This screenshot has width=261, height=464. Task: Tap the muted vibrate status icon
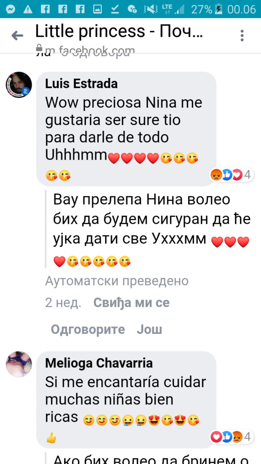(x=151, y=9)
